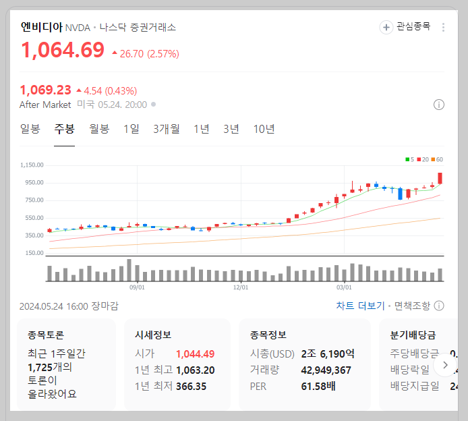This screenshot has width=468, height=421.
Task: Click the market cap value 2조 6,190억
Action: coord(328,354)
